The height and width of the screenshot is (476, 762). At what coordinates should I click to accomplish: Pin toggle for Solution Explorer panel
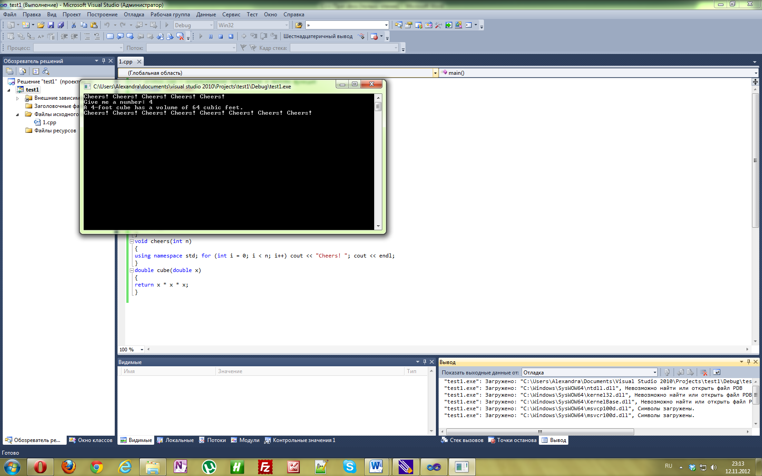104,61
